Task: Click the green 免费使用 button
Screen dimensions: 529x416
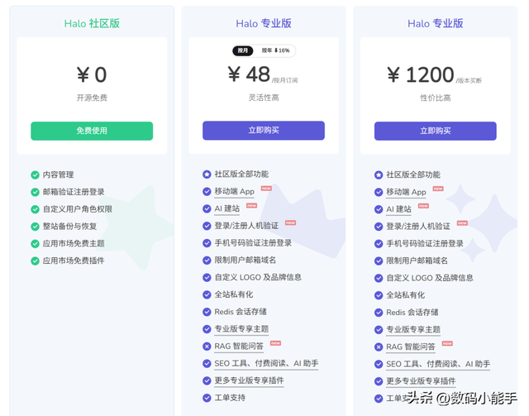Action: coord(92,131)
